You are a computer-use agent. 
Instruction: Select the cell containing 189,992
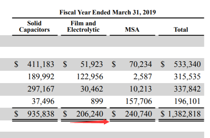click(41, 77)
